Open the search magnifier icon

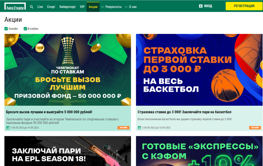click(x=32, y=7)
